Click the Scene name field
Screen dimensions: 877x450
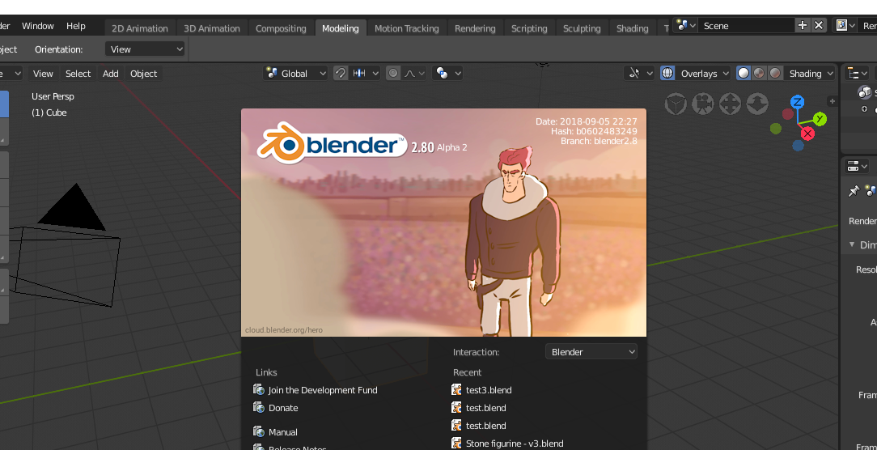[x=747, y=25]
